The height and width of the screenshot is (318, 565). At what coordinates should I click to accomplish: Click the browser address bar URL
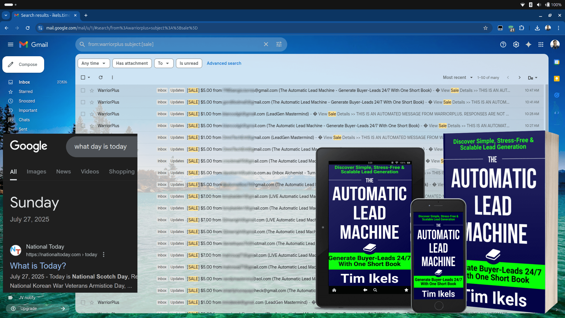(x=122, y=28)
